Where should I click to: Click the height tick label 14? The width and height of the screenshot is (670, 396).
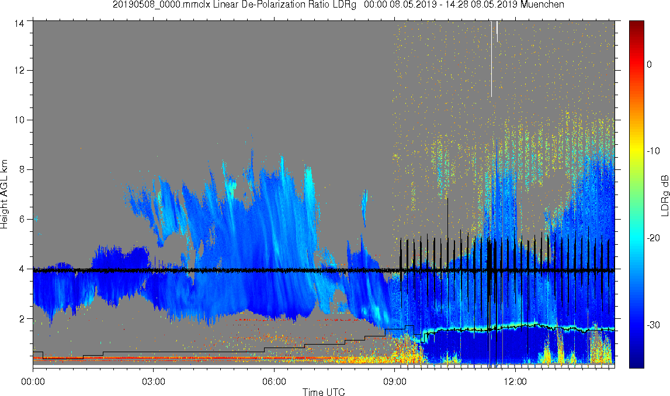click(x=19, y=23)
